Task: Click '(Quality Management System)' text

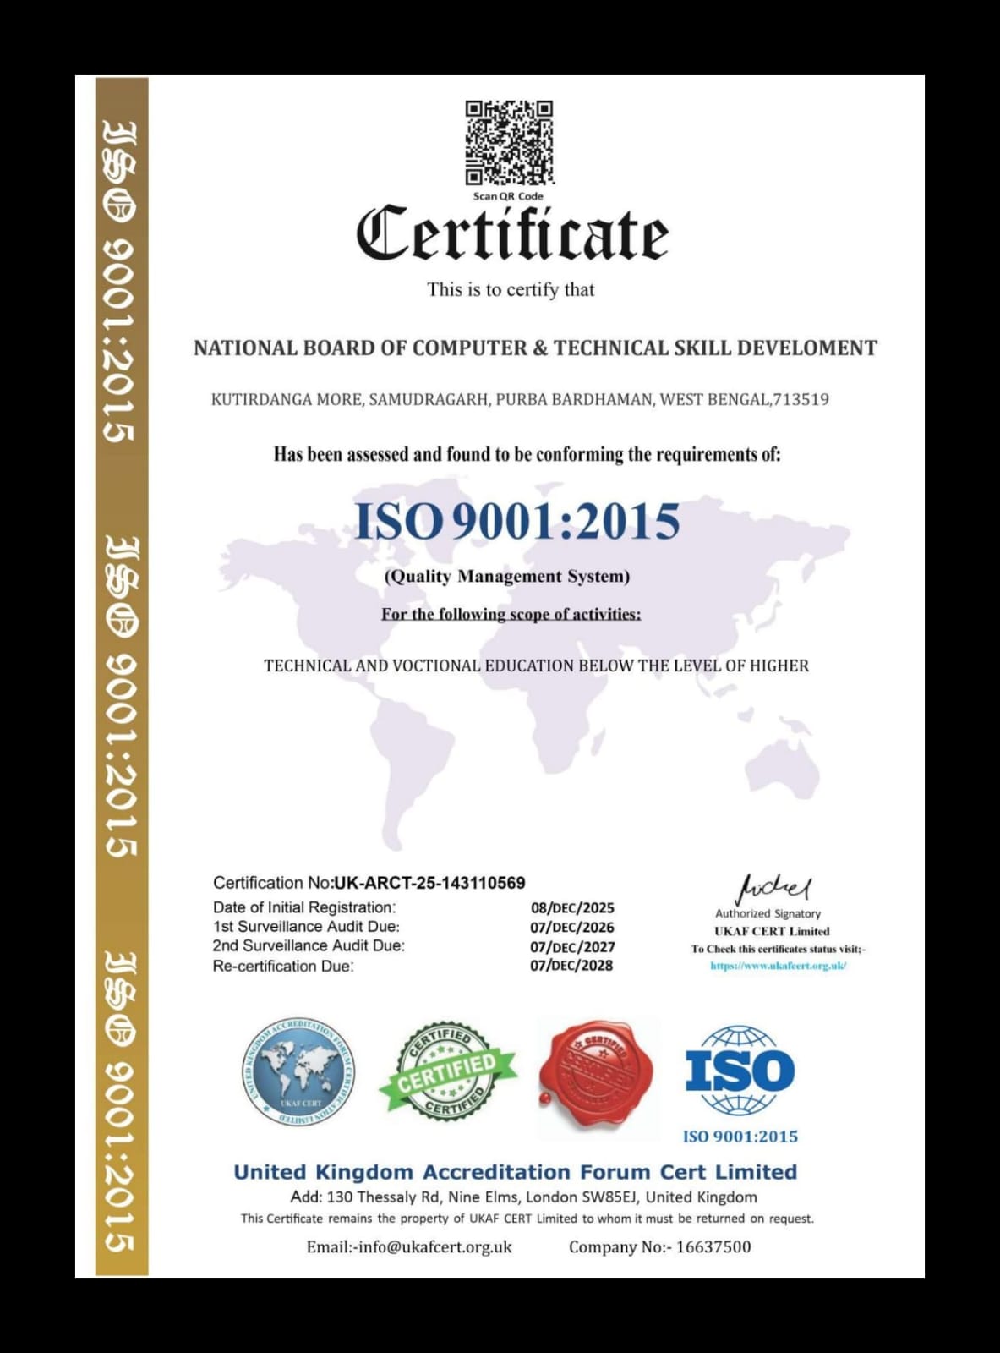Action: click(x=507, y=577)
